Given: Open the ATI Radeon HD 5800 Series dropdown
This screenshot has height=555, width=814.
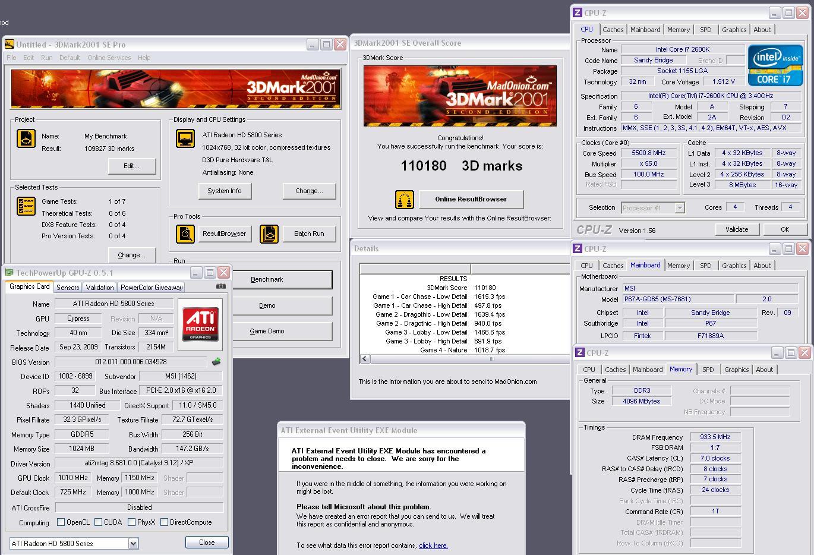Looking at the screenshot, I should pyautogui.click(x=133, y=543).
